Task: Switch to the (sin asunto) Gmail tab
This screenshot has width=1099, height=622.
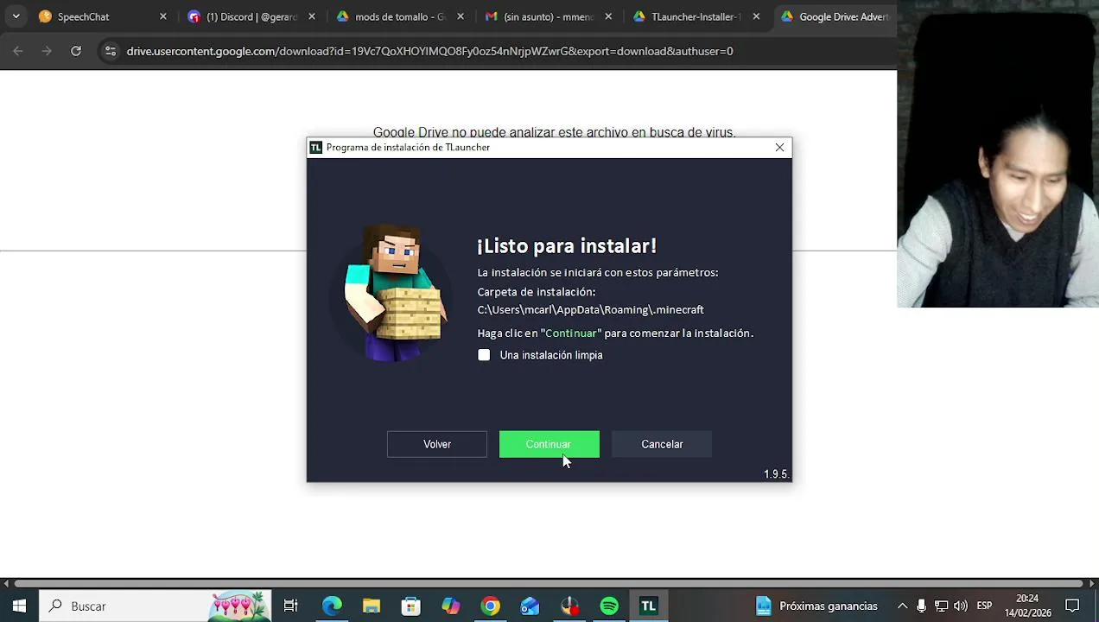Action: (x=548, y=16)
